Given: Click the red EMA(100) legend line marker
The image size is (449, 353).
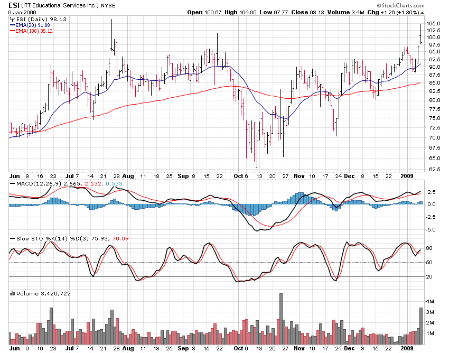Looking at the screenshot, I should 12,31.
